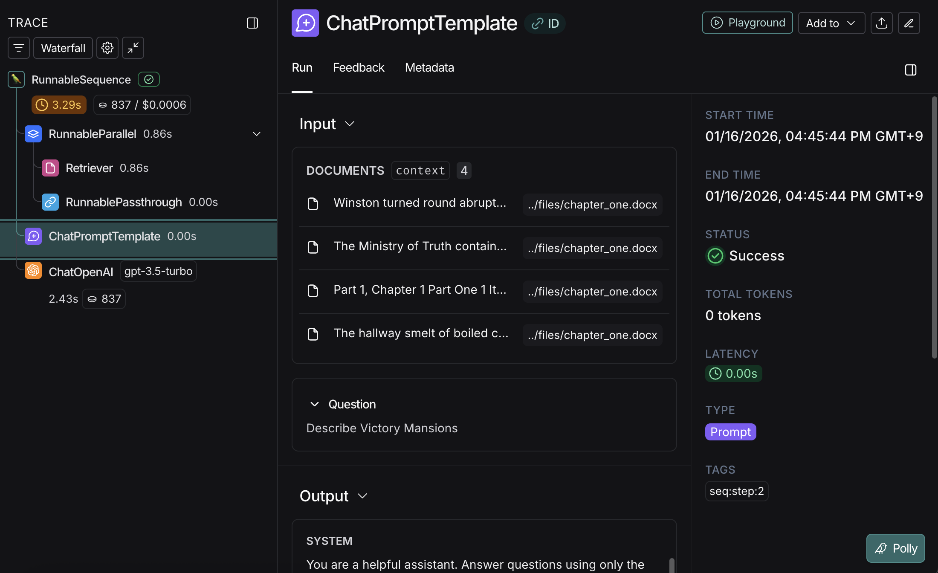Collapse the RunnableParallel tree node

click(257, 134)
